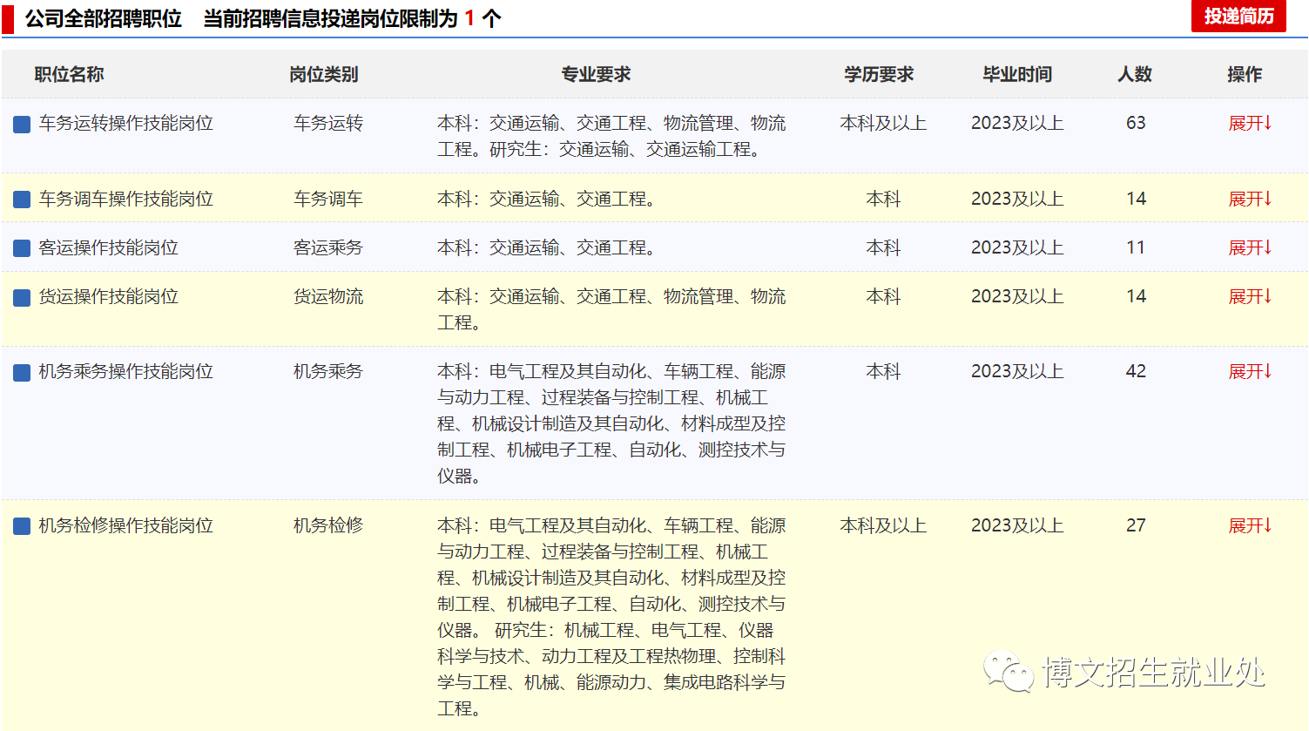Click the 职位名称 column header
This screenshot has width=1309, height=731.
(69, 75)
